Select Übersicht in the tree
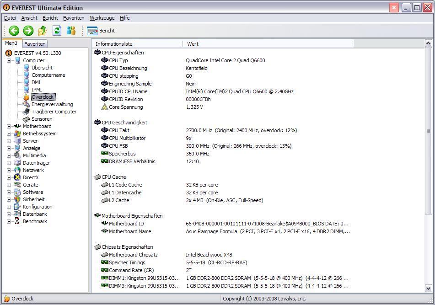 (42, 68)
